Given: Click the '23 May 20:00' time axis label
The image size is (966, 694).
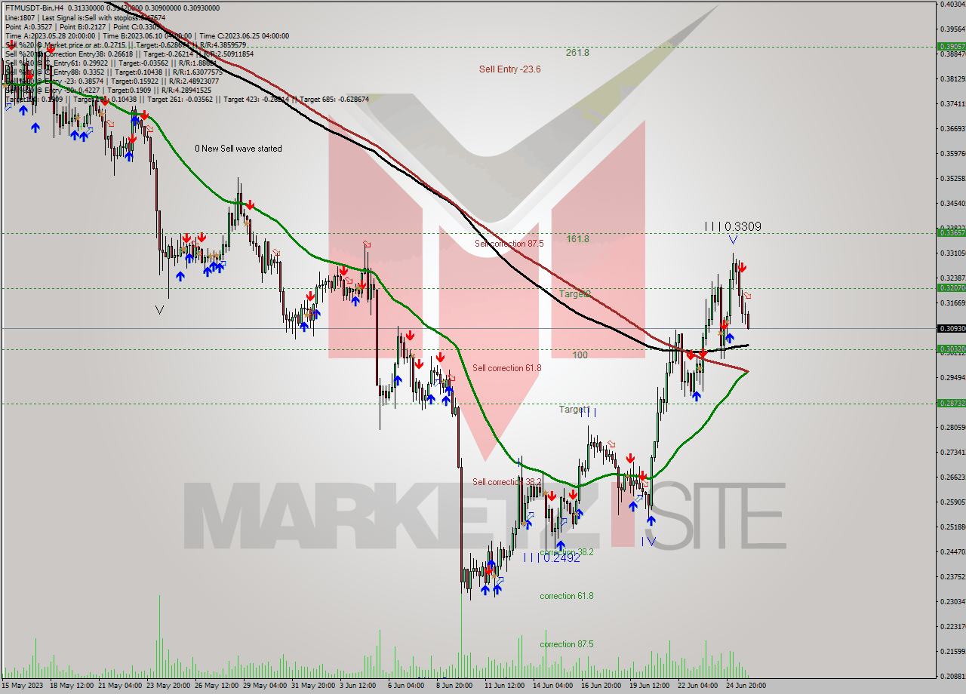Looking at the screenshot, I should coord(169,686).
